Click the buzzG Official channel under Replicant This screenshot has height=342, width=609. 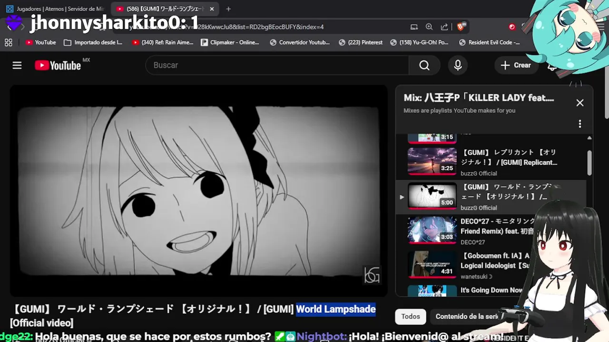click(479, 173)
